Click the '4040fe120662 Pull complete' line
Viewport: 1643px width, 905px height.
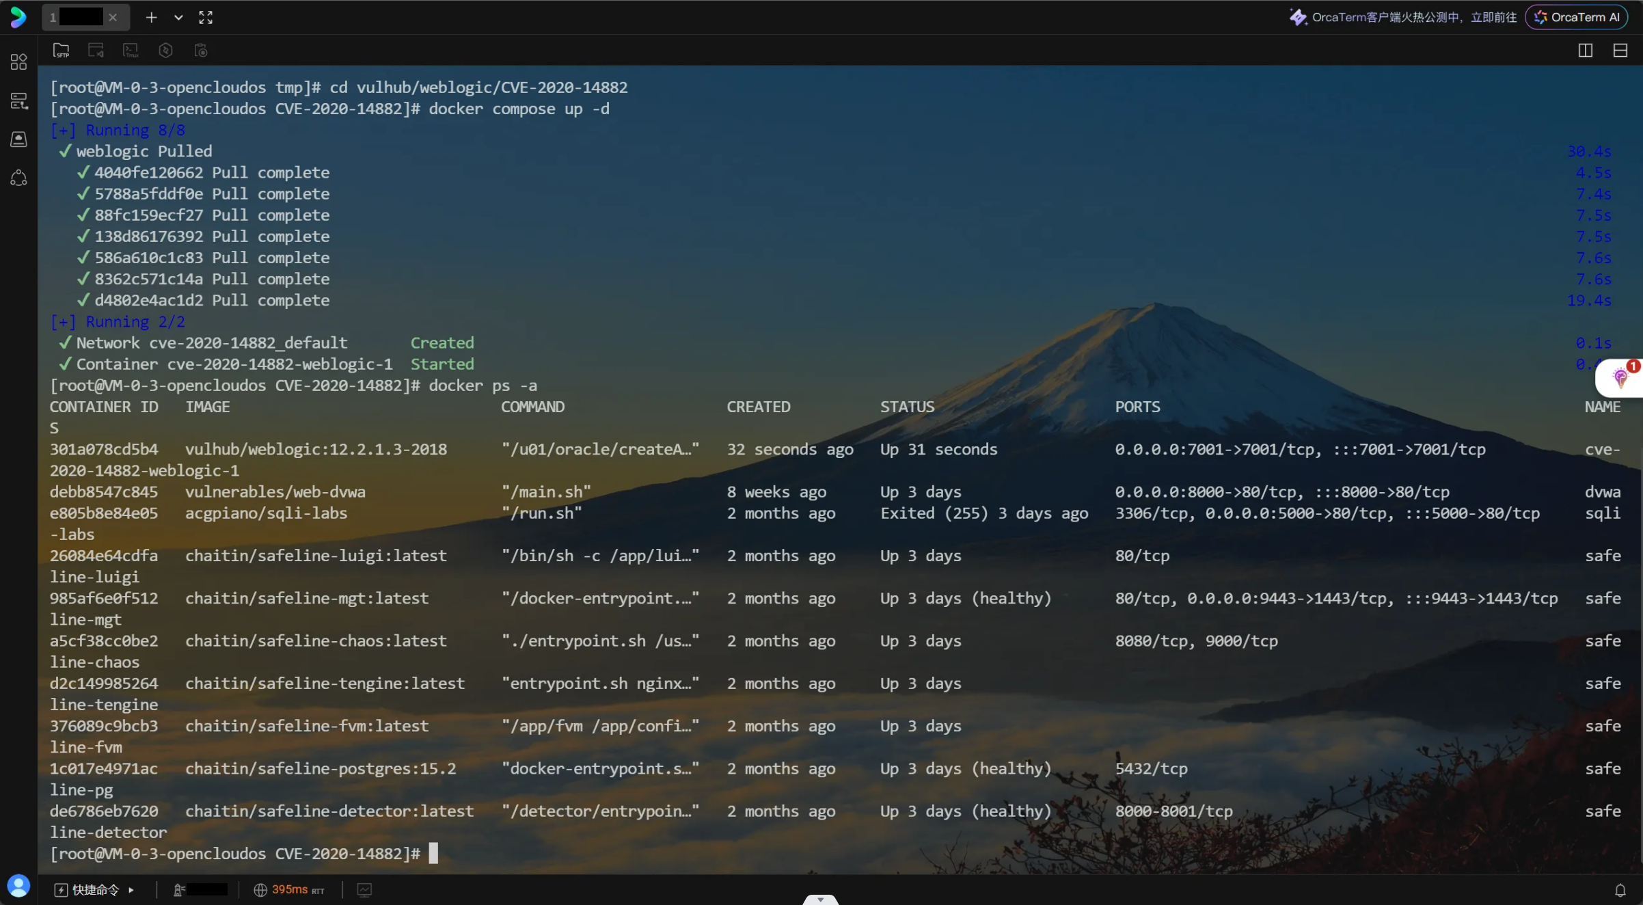(203, 172)
